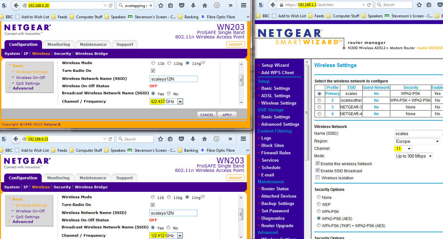The image size is (443, 239).
Task: Select 11bg wireless mode in 192.168.0.20 window
Action: 169,63
